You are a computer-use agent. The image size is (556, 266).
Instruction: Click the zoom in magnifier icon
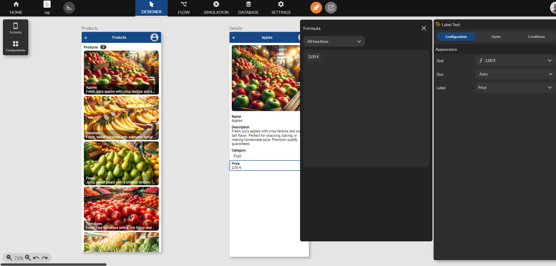click(x=28, y=258)
